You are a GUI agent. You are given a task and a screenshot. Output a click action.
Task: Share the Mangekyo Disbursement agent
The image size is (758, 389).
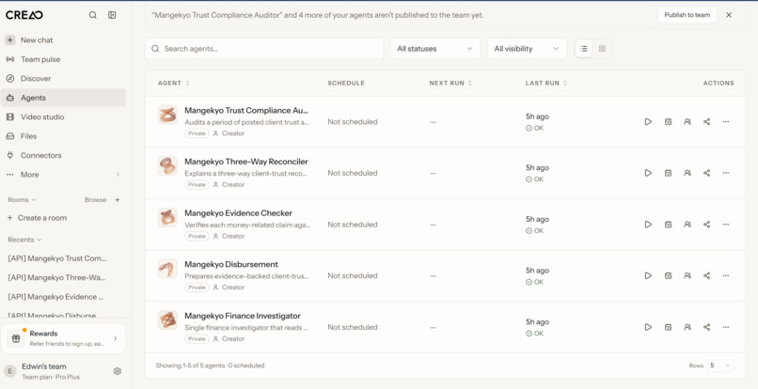point(707,276)
